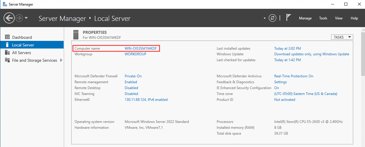Viewport: 365px width, 147px height.
Task: Click the All Servers icon in sidebar
Action: (7, 53)
